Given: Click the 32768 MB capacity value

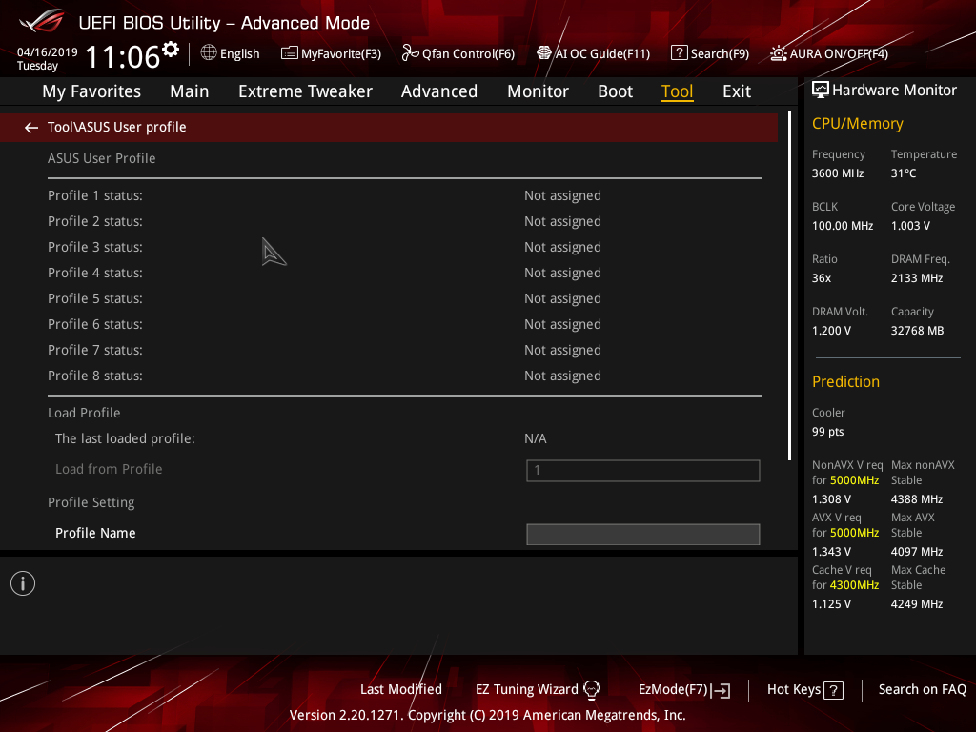Looking at the screenshot, I should point(918,331).
